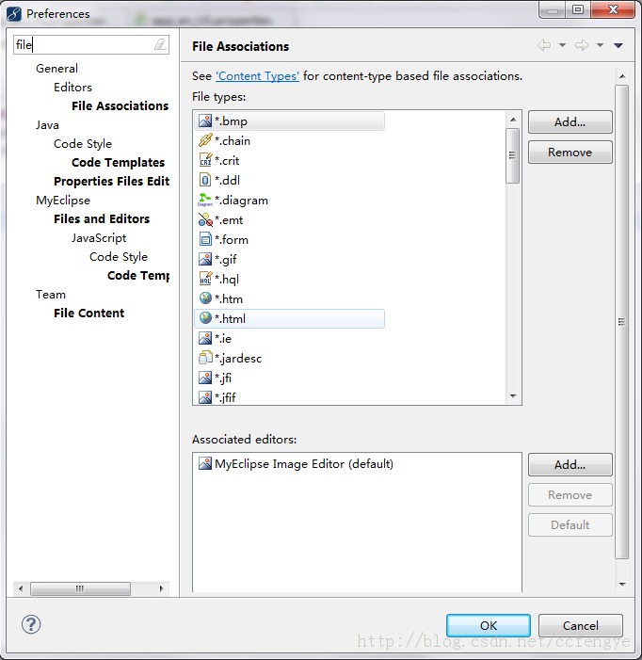Select the *.hql file icon

(205, 280)
